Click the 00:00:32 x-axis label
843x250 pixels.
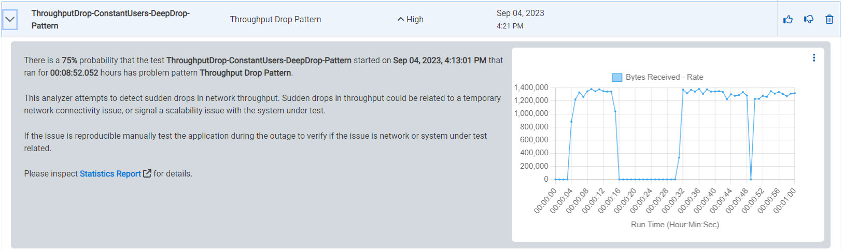(x=673, y=200)
